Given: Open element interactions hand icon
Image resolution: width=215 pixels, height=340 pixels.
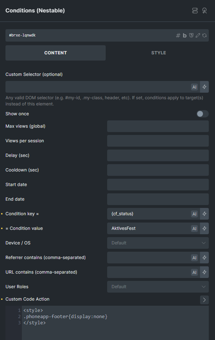Looking at the screenshot, I should (x=204, y=11).
